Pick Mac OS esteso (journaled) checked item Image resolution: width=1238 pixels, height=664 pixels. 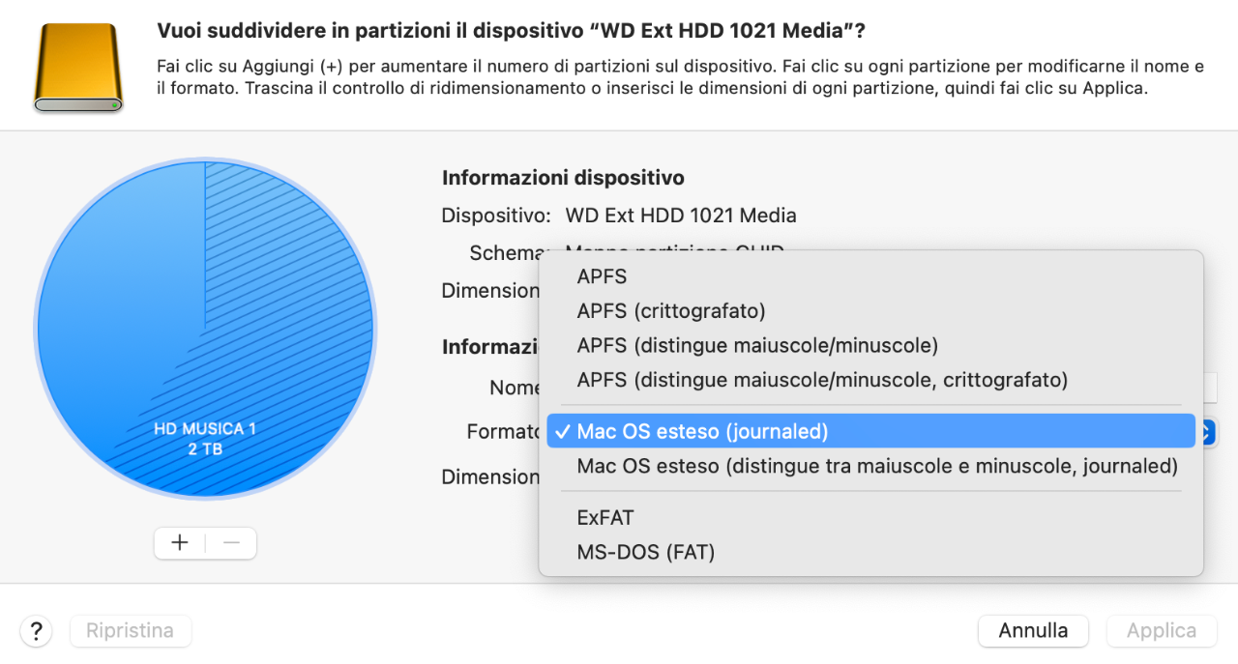870,431
